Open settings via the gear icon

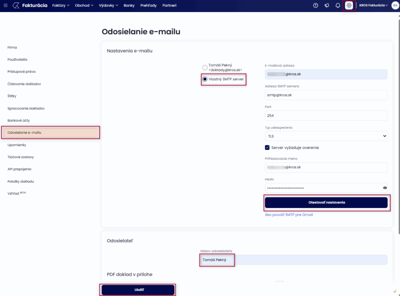(349, 5)
